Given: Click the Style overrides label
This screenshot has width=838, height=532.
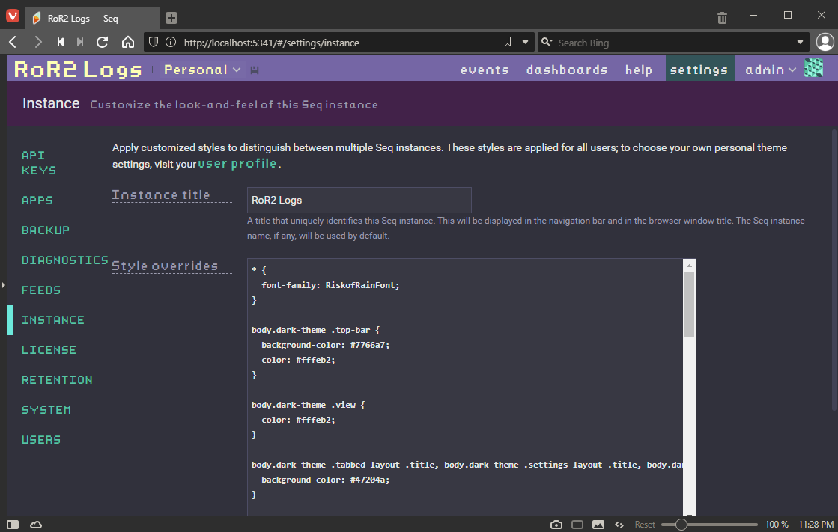Looking at the screenshot, I should [165, 266].
